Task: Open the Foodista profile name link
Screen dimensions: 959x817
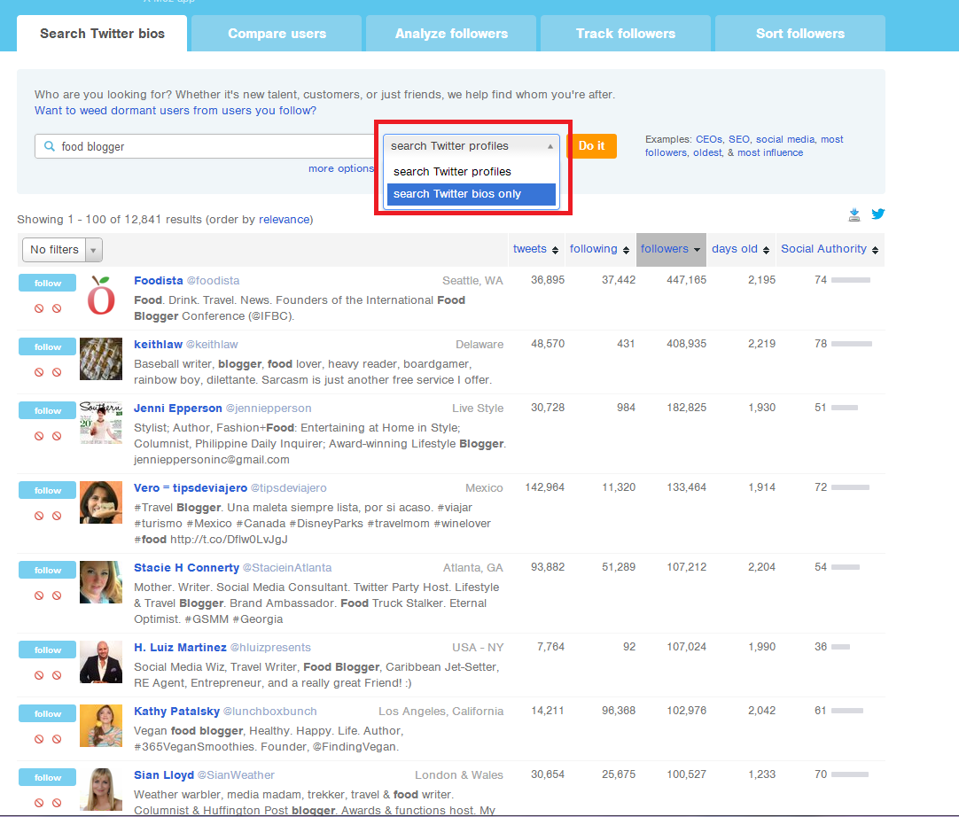Action: 159,281
